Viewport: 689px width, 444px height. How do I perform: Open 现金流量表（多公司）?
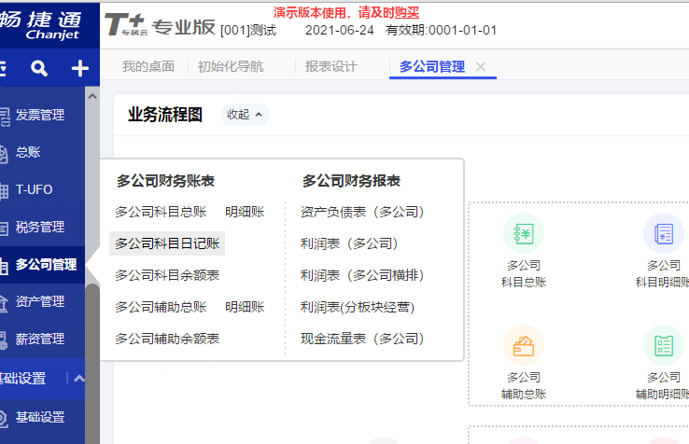(x=362, y=339)
